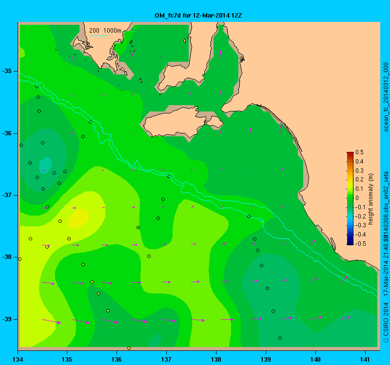Click the 137 longitude tick label
This screenshot has height=365, width=390.
pos(166,359)
